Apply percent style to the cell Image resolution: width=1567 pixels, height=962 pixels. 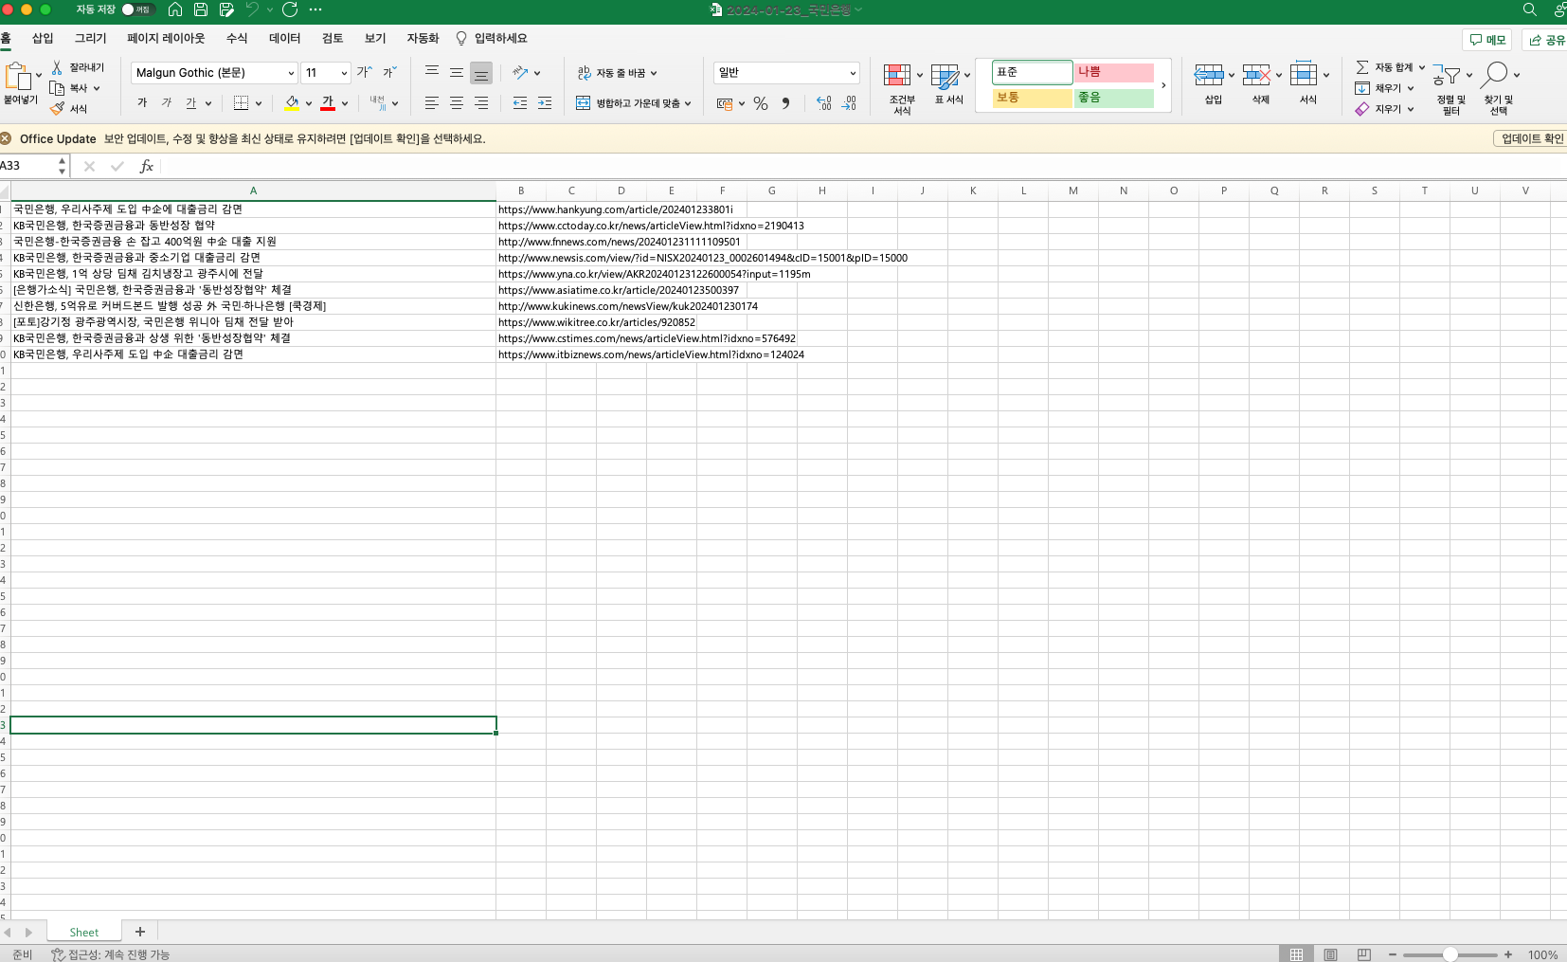(x=761, y=103)
